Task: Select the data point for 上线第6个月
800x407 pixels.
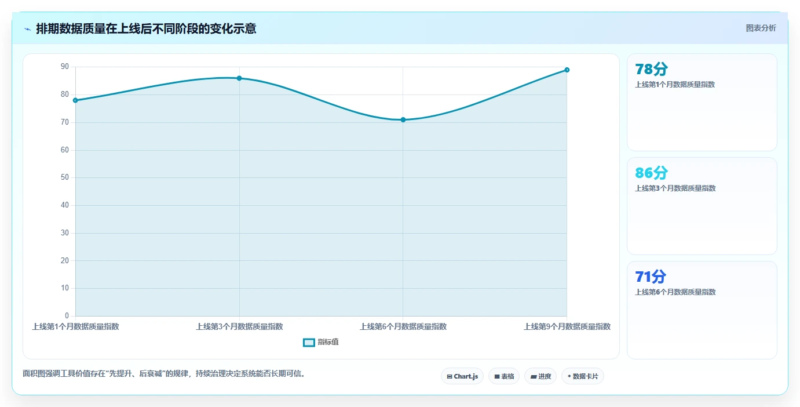Action: click(403, 120)
